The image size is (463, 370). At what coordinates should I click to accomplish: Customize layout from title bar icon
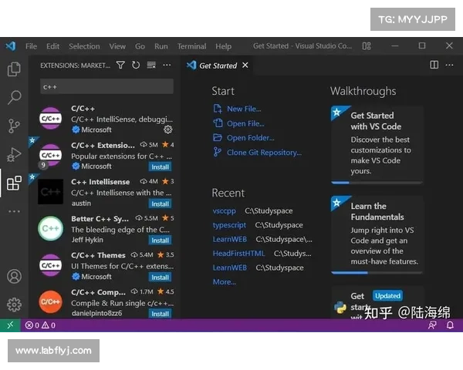pyautogui.click(x=367, y=46)
